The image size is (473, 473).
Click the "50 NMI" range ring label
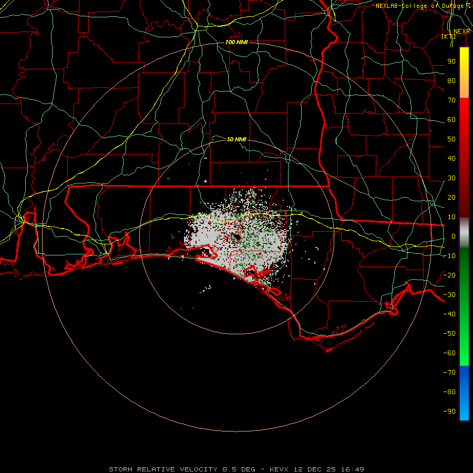pyautogui.click(x=236, y=139)
